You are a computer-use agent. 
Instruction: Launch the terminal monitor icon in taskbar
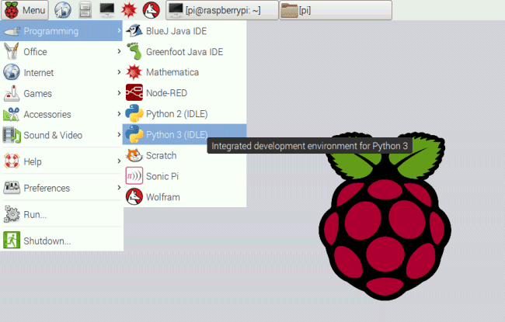107,10
